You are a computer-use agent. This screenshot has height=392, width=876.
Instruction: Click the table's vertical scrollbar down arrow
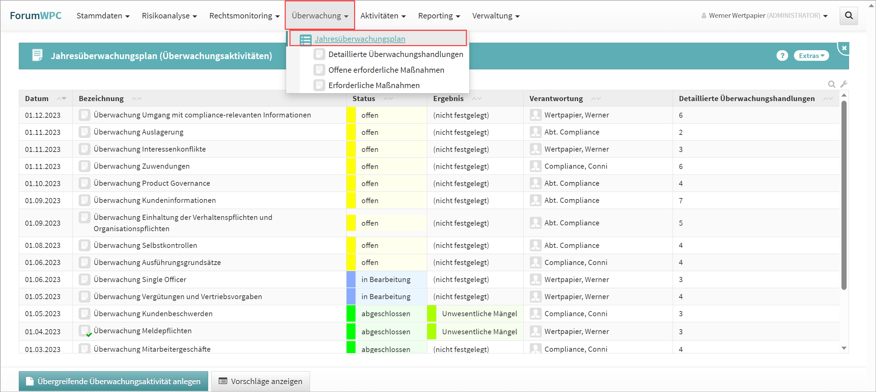pos(844,348)
